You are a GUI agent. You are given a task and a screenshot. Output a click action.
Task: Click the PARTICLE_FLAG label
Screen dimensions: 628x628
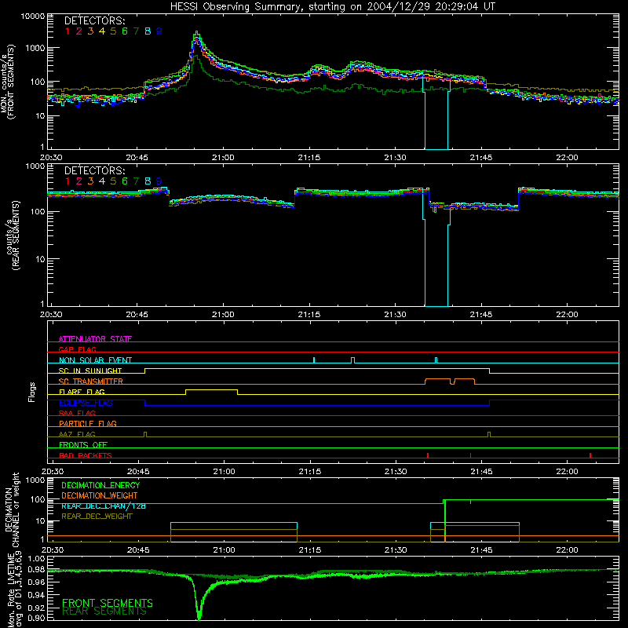click(88, 423)
